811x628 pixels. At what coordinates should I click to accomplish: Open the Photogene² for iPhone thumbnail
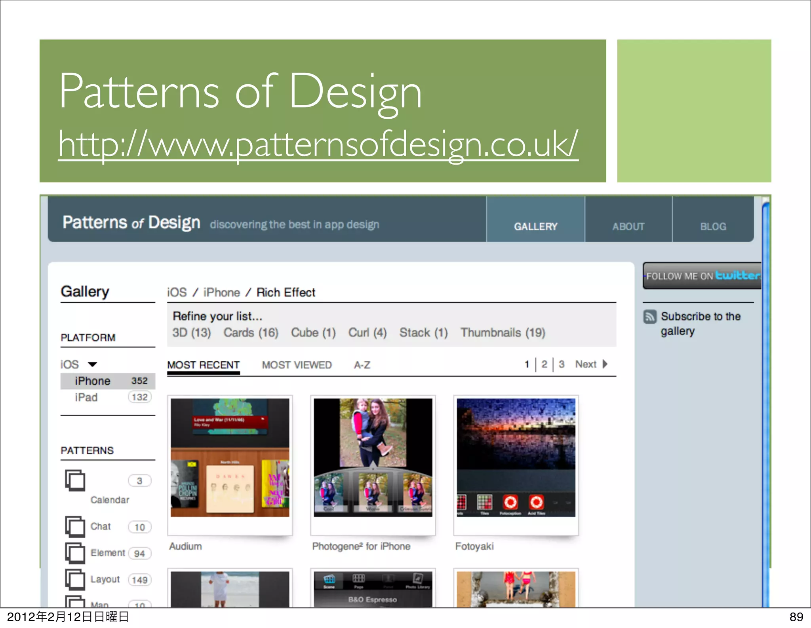pyautogui.click(x=373, y=458)
